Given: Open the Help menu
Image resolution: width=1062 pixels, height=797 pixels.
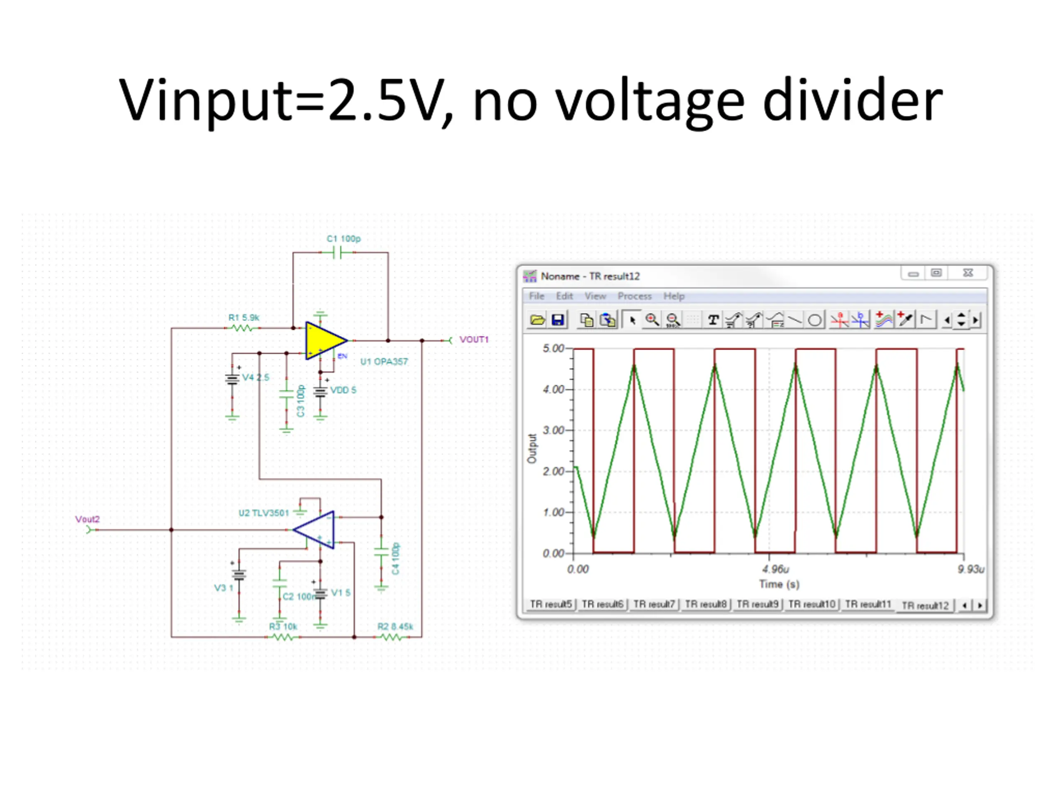Looking at the screenshot, I should (674, 296).
